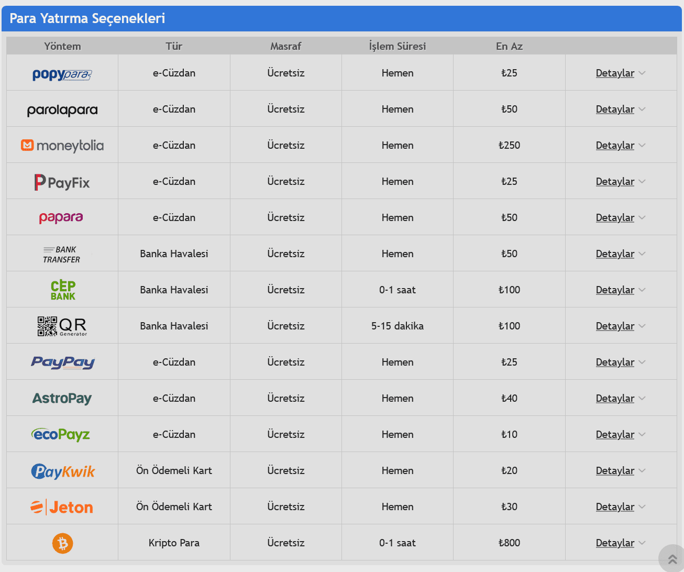The image size is (684, 572).
Task: Open Detaylar link for Bank Transfer
Action: (615, 254)
